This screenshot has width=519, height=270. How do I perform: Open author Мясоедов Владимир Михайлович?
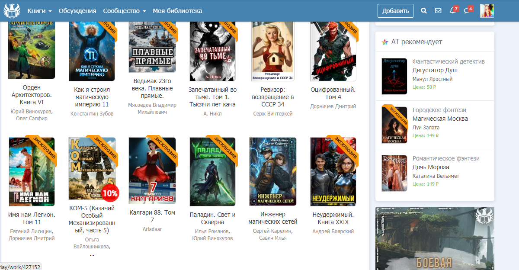[152, 109]
